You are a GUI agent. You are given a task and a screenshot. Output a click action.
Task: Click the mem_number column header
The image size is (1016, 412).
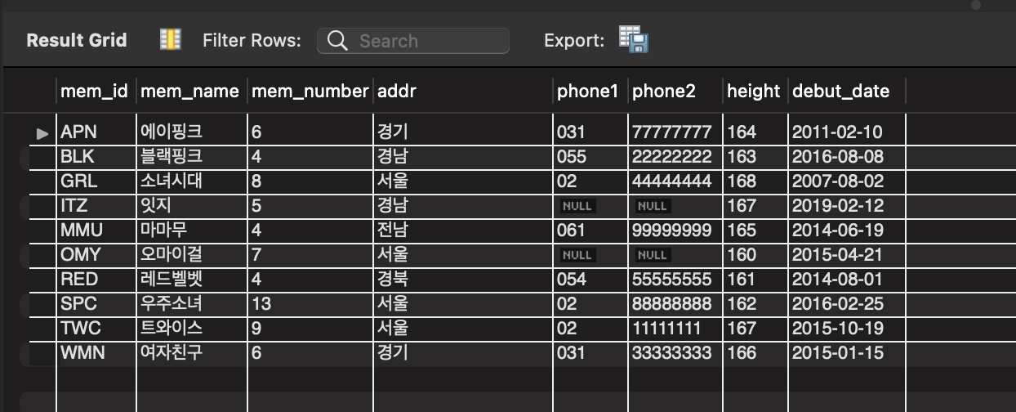click(x=310, y=91)
